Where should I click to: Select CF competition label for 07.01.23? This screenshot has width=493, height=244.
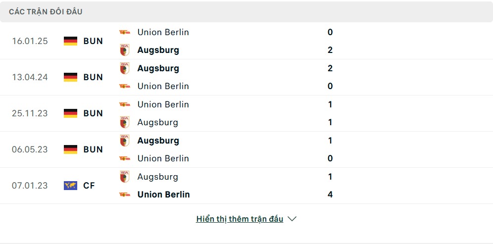click(x=89, y=186)
